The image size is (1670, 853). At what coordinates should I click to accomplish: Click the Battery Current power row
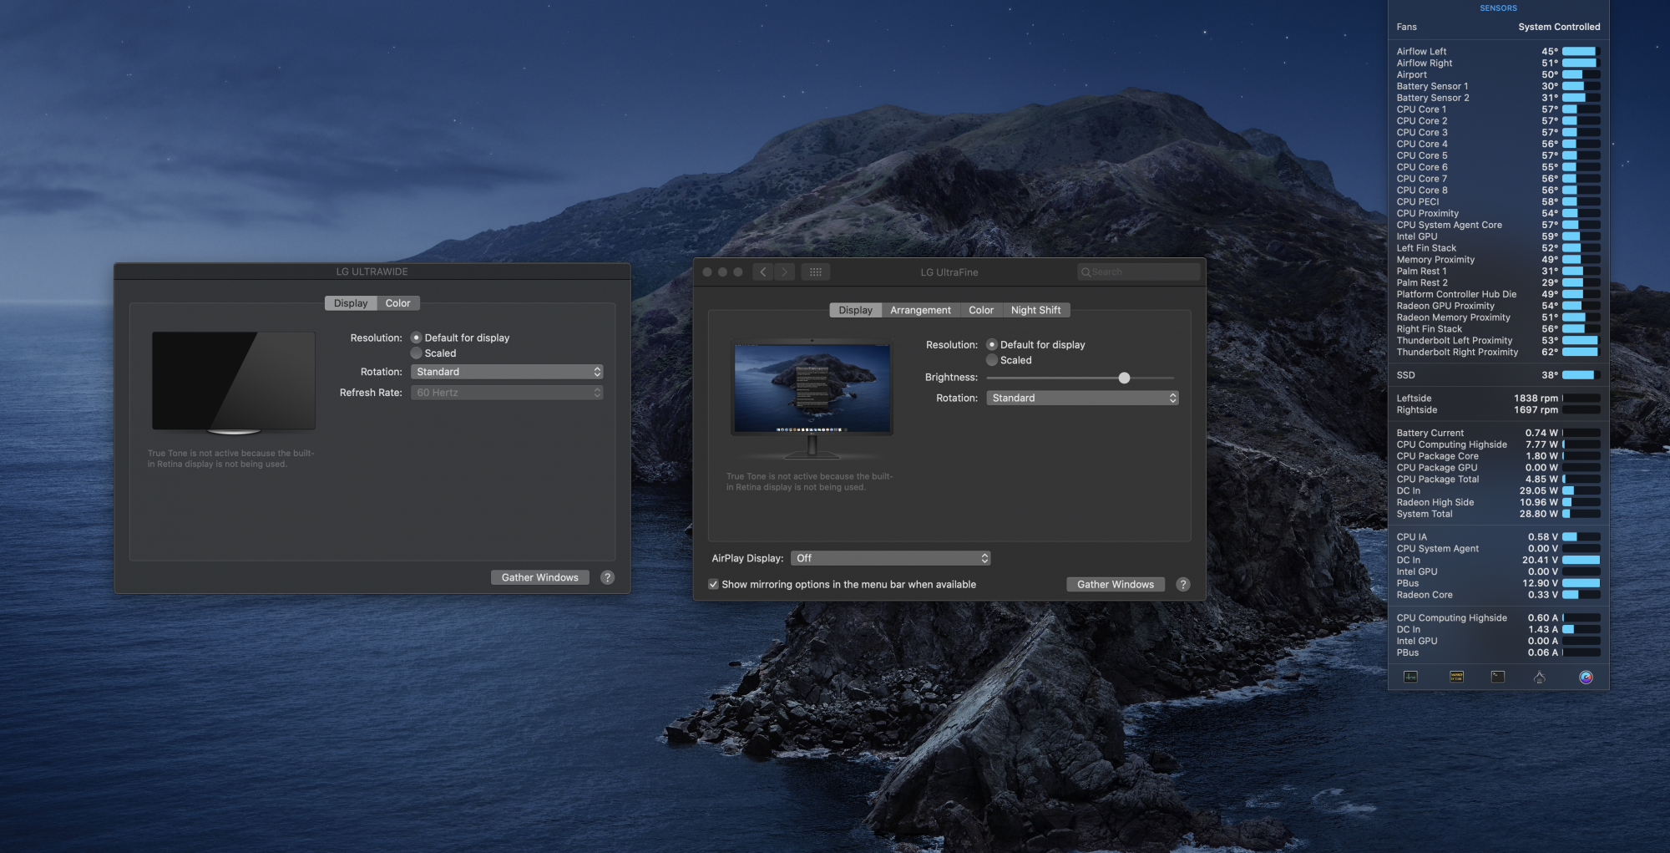click(1498, 433)
